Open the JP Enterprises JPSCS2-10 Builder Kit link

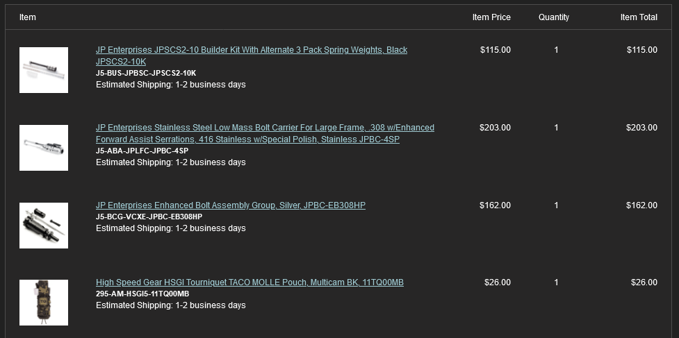pos(252,56)
